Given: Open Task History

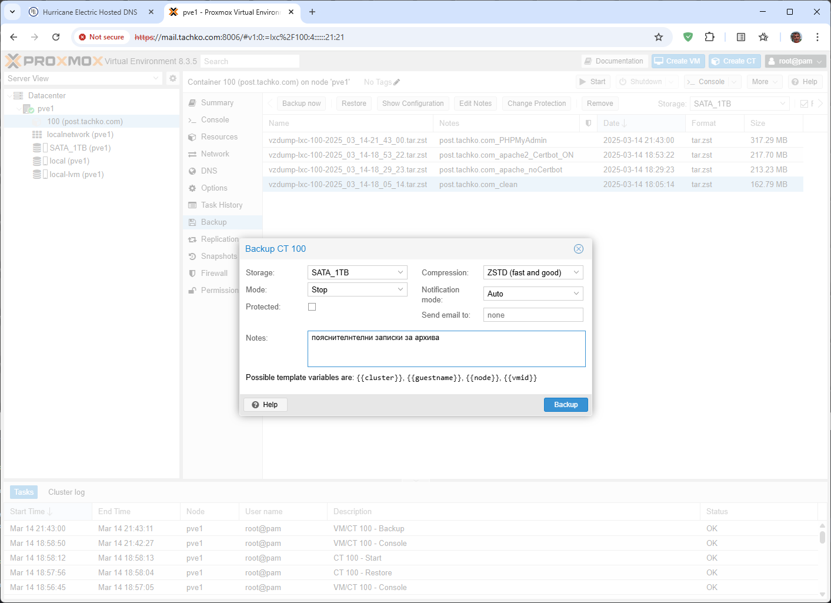Looking at the screenshot, I should coord(222,205).
